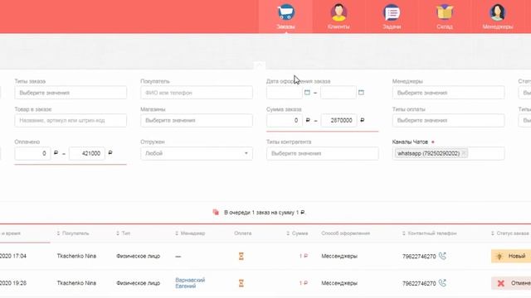The width and height of the screenshot is (531, 298).
Task: Open manager link Варнавский Евгений
Action: tap(190, 283)
